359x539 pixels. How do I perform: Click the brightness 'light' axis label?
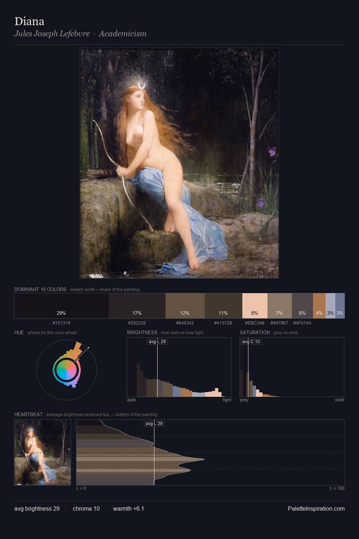click(227, 400)
